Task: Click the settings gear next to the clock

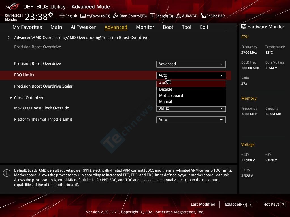Action: click(51, 15)
